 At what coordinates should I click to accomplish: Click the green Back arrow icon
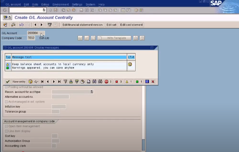pyautogui.click(x=63, y=10)
